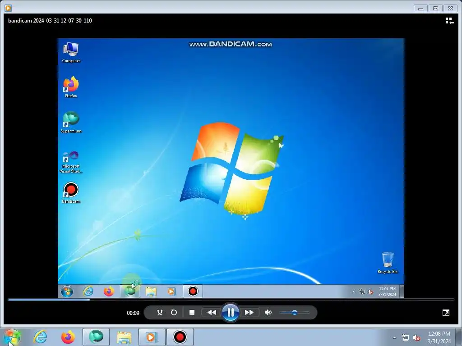Click the video seek bar
Viewport: 462px width, 346px height.
231,300
